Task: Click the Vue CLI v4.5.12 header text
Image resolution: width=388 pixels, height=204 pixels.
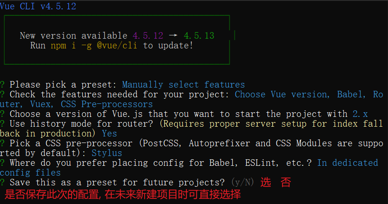Action: click(38, 7)
